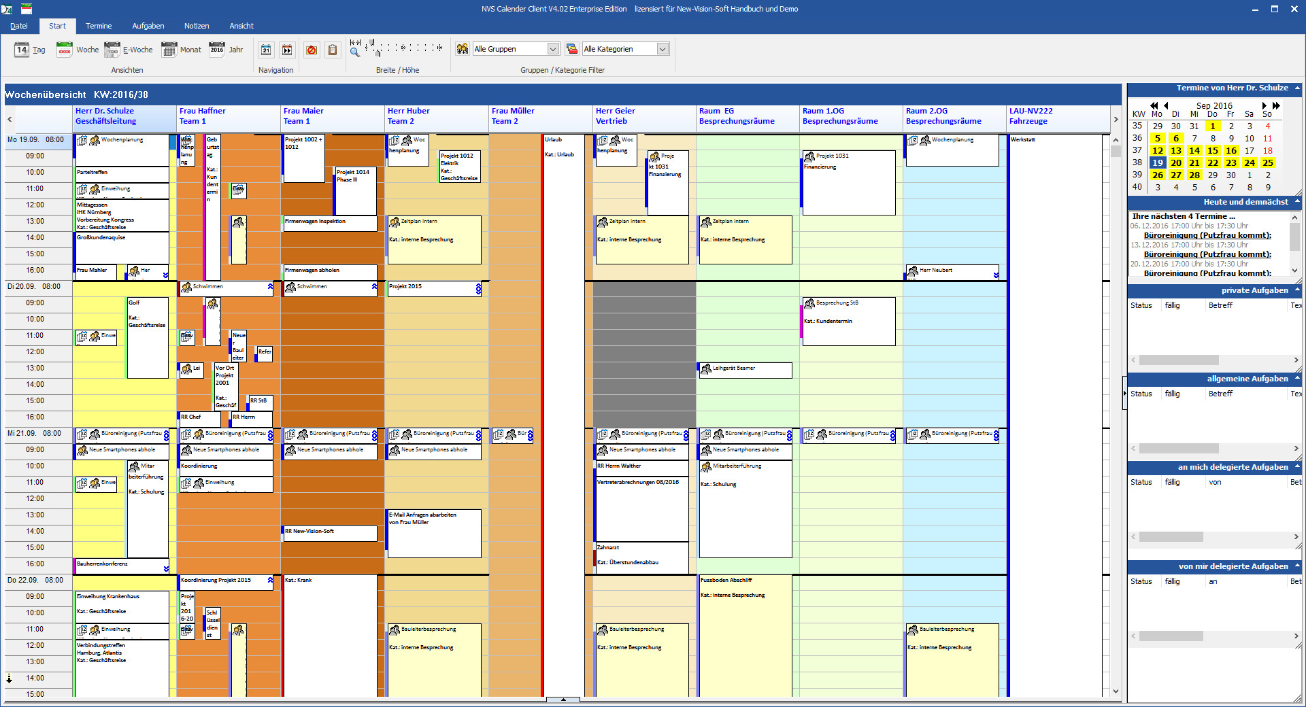Open the Termine ribbon tab
The height and width of the screenshot is (707, 1306).
[x=99, y=26]
